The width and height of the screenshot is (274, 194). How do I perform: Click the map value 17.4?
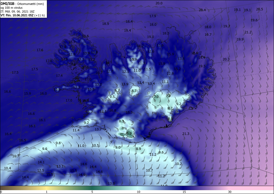coord(59,76)
